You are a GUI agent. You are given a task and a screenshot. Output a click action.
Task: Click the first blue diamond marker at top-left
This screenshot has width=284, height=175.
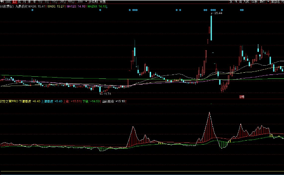click(32, 10)
